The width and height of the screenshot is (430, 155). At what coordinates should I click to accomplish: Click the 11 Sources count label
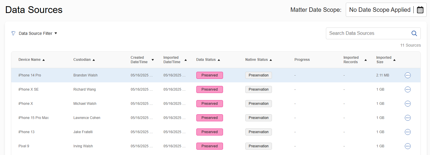(410, 45)
